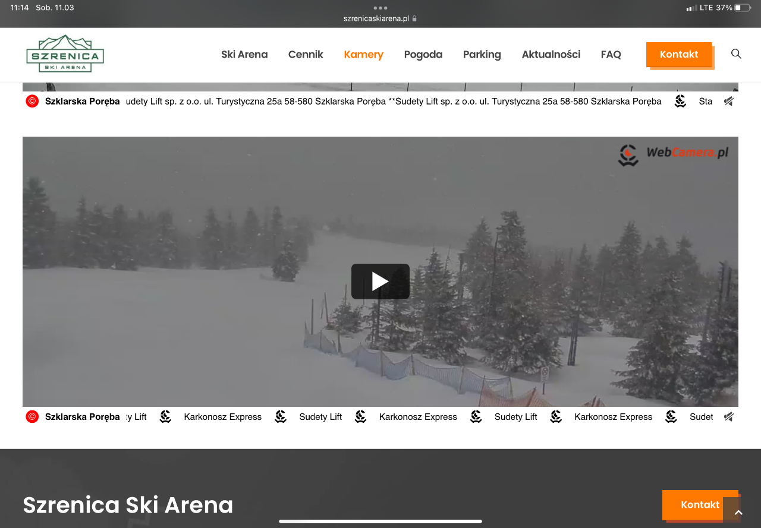Toggle mute icon on upper ticker bar
761x528 pixels.
pyautogui.click(x=729, y=102)
